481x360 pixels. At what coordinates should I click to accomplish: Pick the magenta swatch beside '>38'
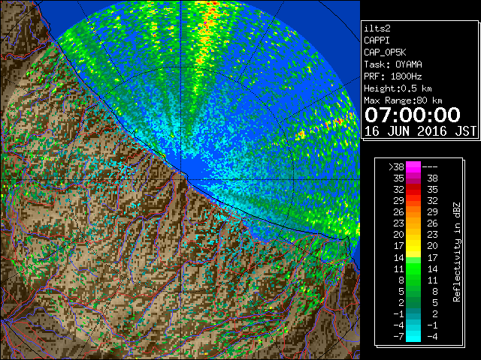[x=413, y=166]
